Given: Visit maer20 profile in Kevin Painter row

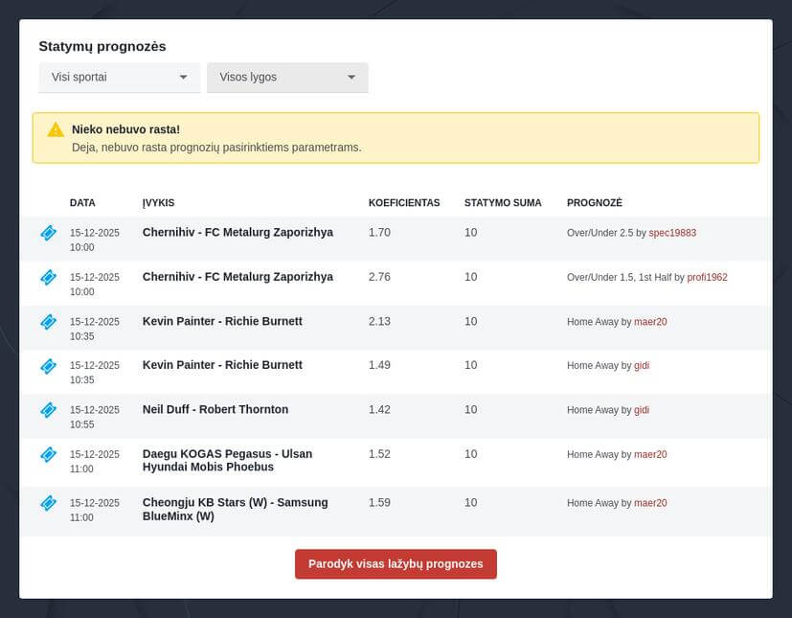Looking at the screenshot, I should pos(650,322).
